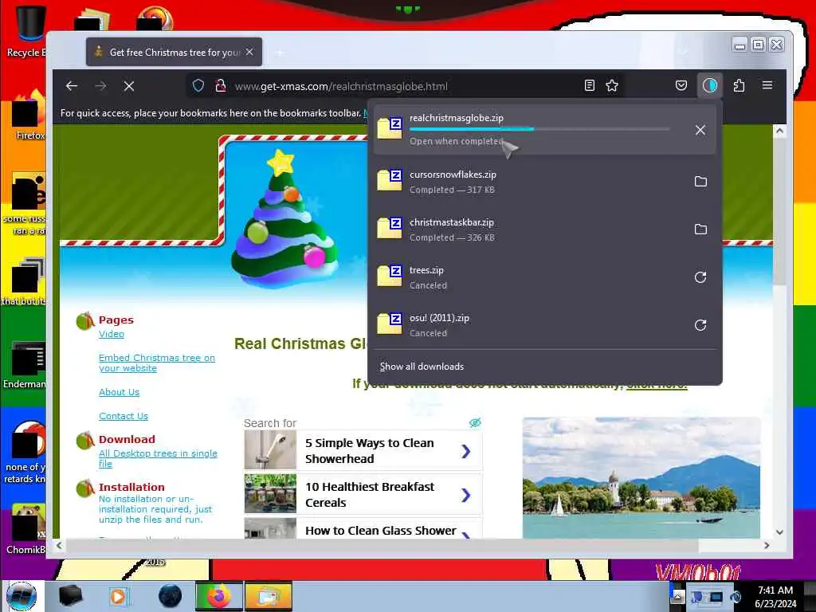
Task: Open 10 Healthiest Breakfast Cereals ad
Action: (x=363, y=494)
